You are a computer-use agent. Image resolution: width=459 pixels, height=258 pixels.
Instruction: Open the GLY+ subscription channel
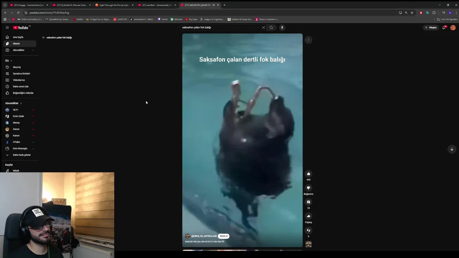(20, 110)
